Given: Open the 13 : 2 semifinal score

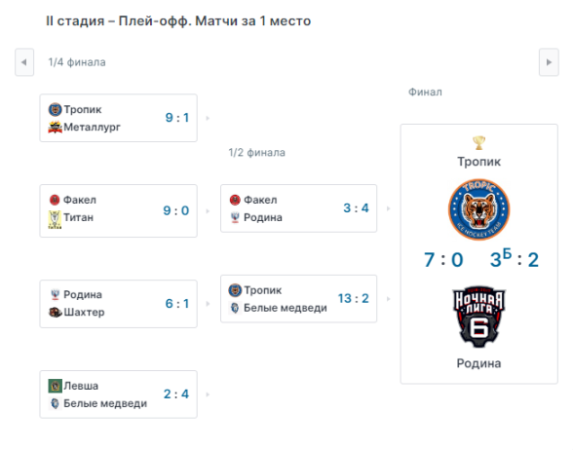Looking at the screenshot, I should coord(353,298).
